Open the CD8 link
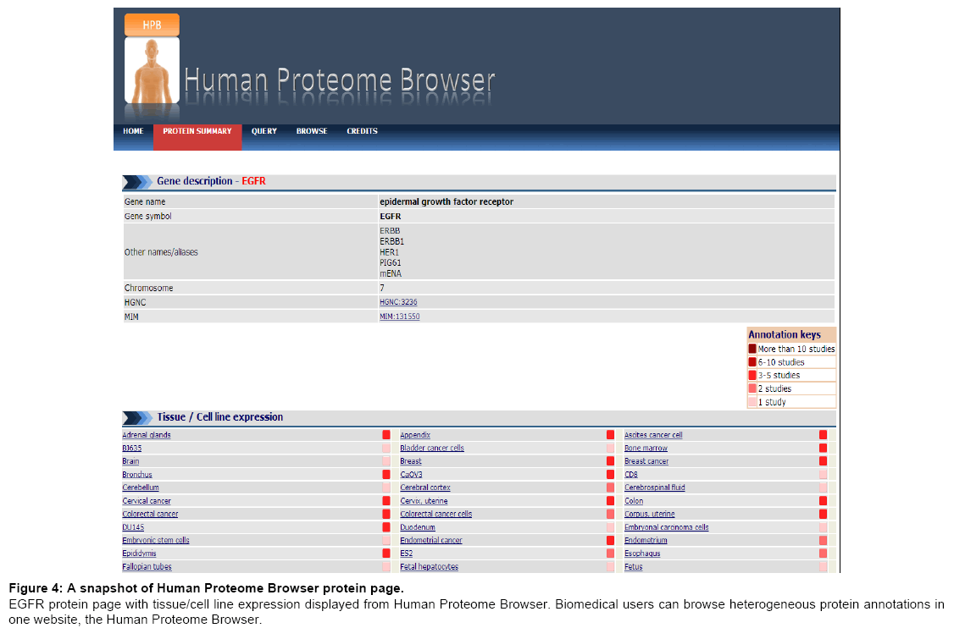This screenshot has height=628, width=954. coord(631,475)
